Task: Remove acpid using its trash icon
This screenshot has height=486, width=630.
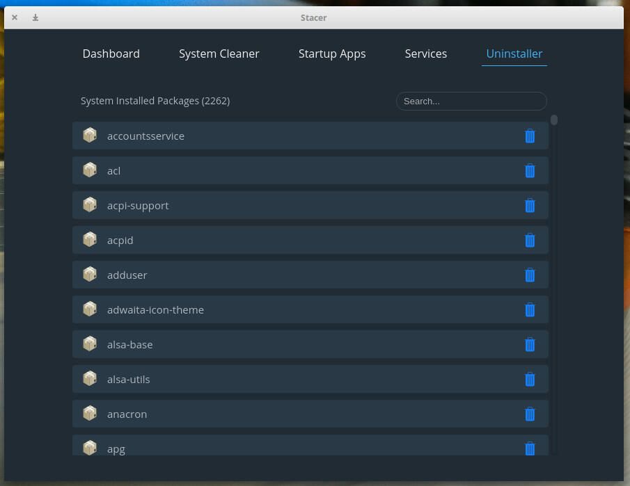Action: (530, 241)
